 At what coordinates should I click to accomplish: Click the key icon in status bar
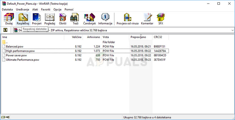pyautogui.click(x=7, y=117)
